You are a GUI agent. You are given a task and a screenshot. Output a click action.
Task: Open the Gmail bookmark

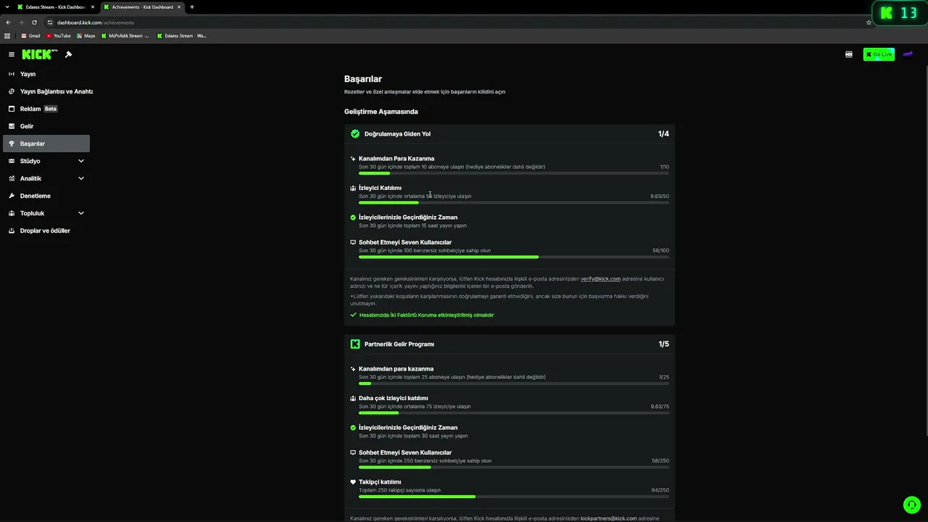pyautogui.click(x=30, y=36)
